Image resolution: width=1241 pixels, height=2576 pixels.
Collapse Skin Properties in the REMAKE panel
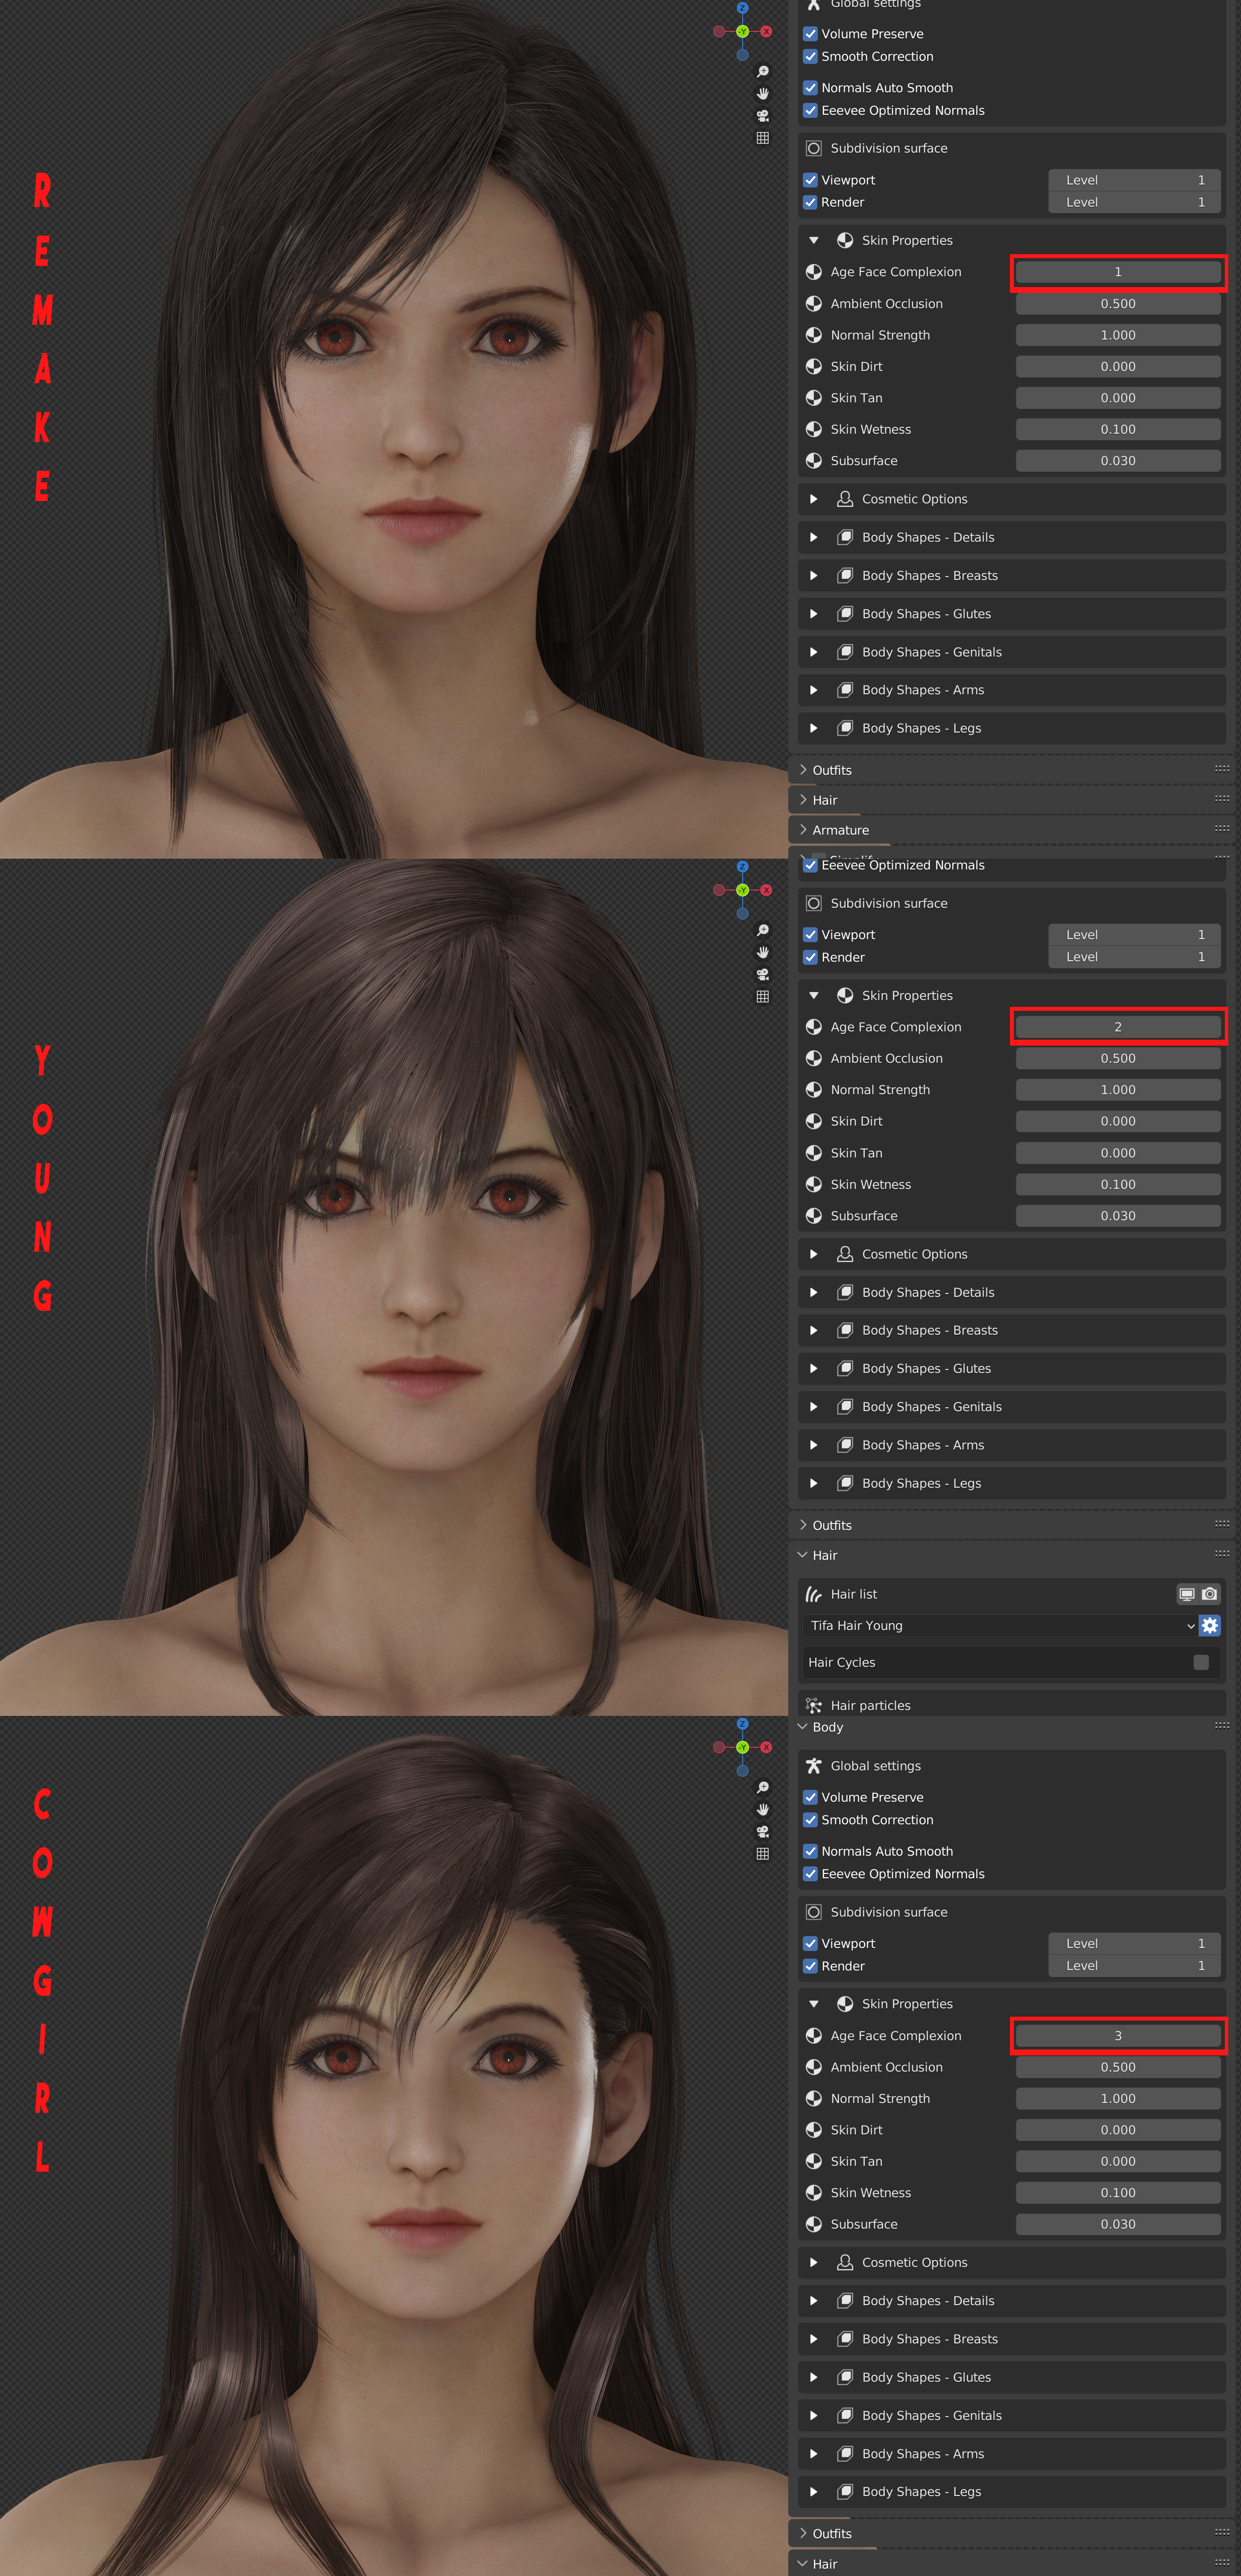tap(814, 240)
